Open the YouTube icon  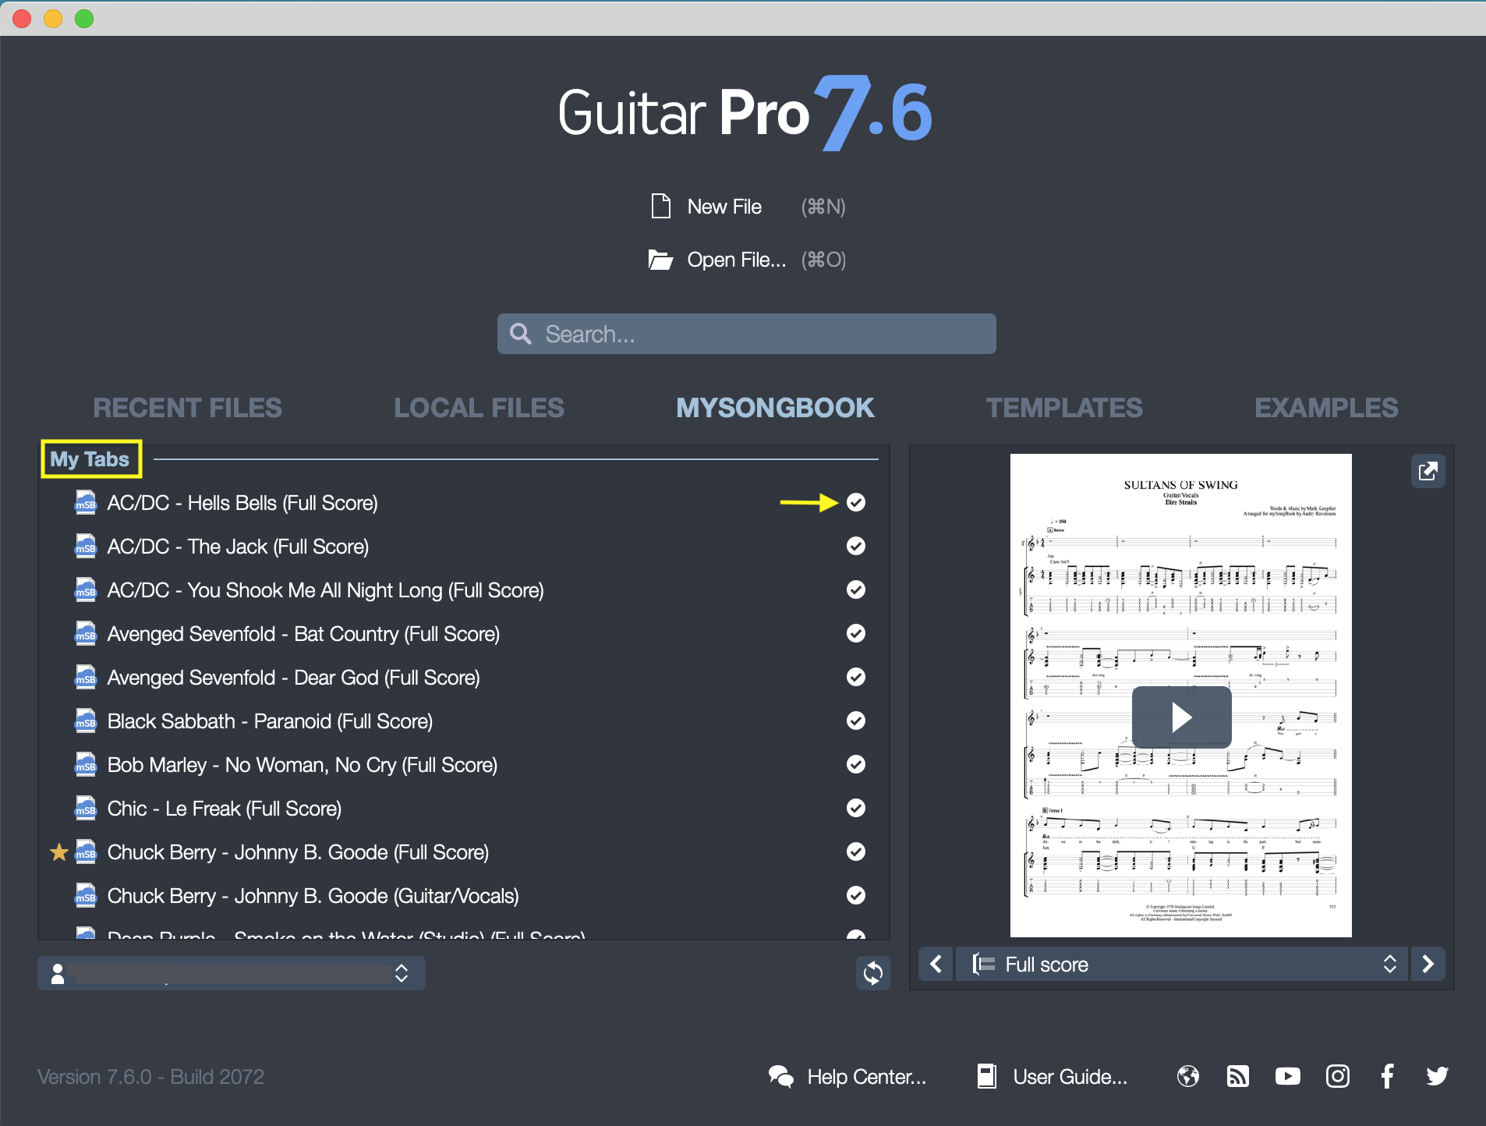(1288, 1077)
